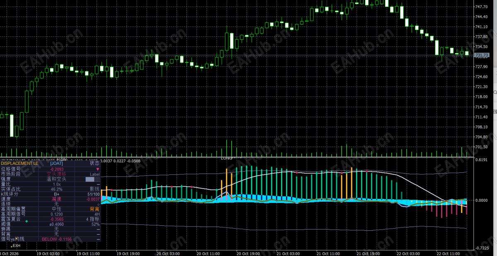Click the 20 Oct 19:00 time axis label

247,254
